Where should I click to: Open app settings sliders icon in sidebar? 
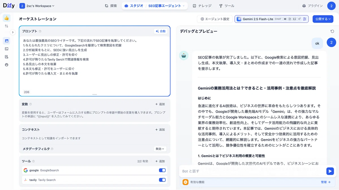pos(6,26)
